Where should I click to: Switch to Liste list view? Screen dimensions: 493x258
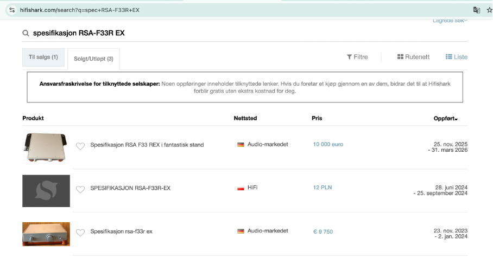pos(456,57)
